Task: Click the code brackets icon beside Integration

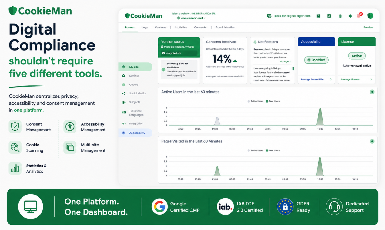Action: (x=124, y=123)
